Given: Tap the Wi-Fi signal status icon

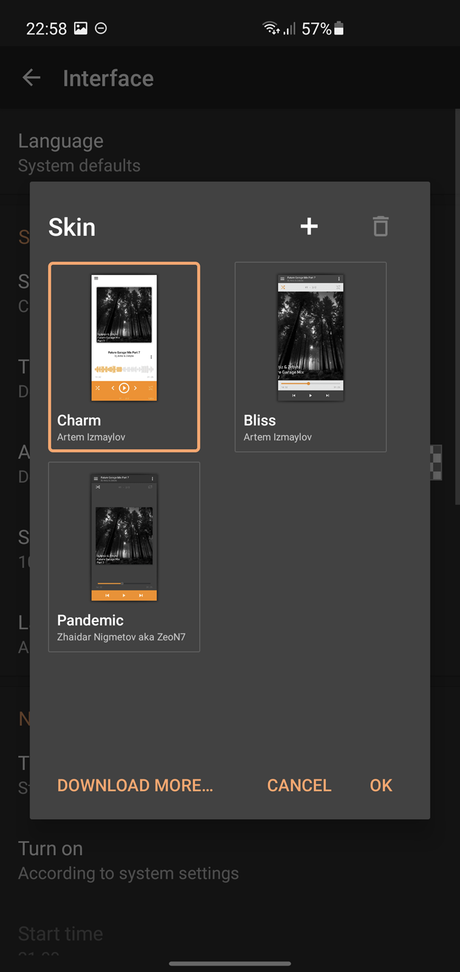Looking at the screenshot, I should coord(271,28).
